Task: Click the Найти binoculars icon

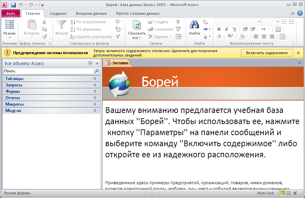Action: point(194,24)
